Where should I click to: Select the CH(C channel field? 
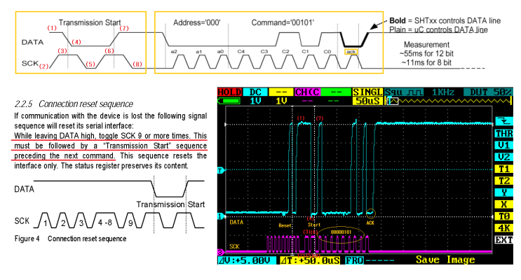pos(307,92)
